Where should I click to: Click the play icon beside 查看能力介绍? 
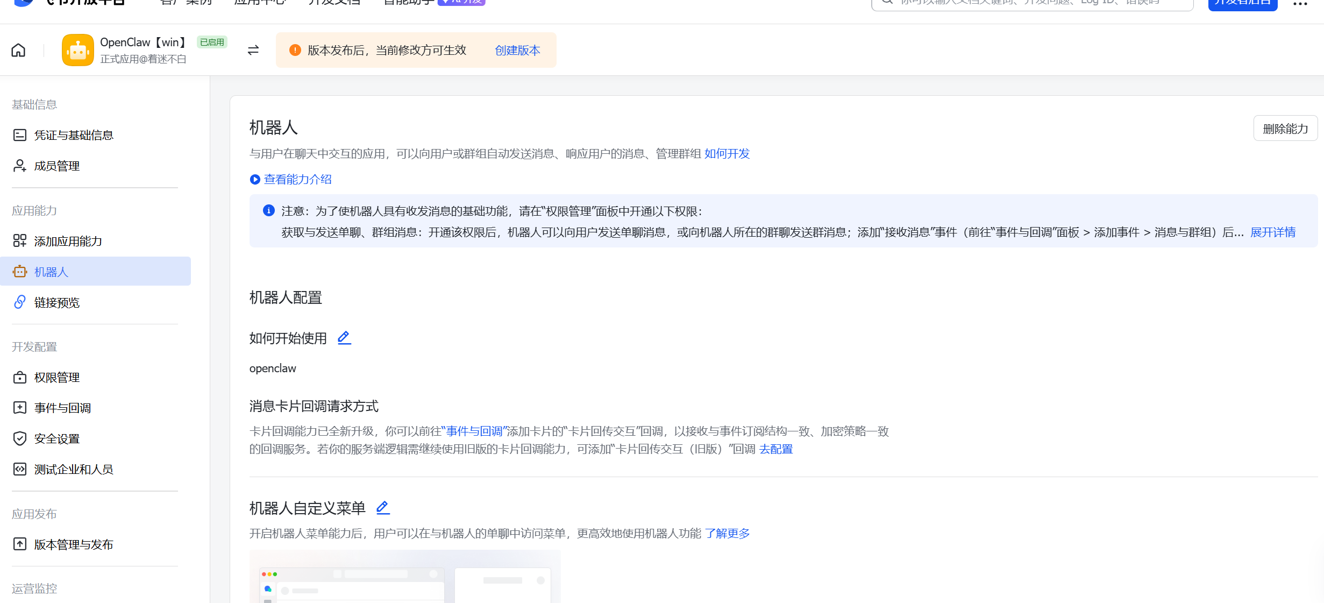tap(255, 180)
